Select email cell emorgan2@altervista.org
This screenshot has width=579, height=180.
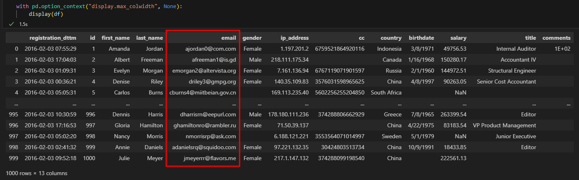tap(204, 71)
